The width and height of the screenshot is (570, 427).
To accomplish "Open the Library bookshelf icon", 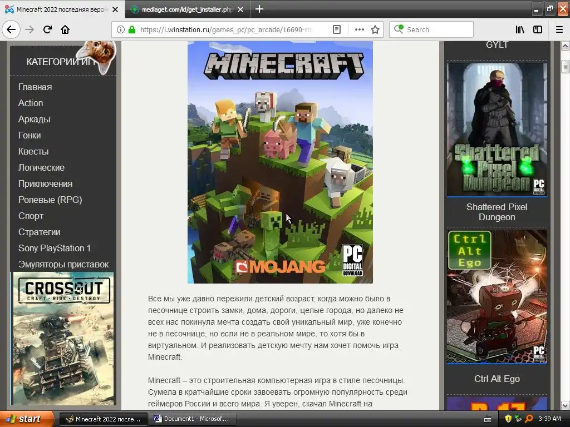I will [520, 29].
